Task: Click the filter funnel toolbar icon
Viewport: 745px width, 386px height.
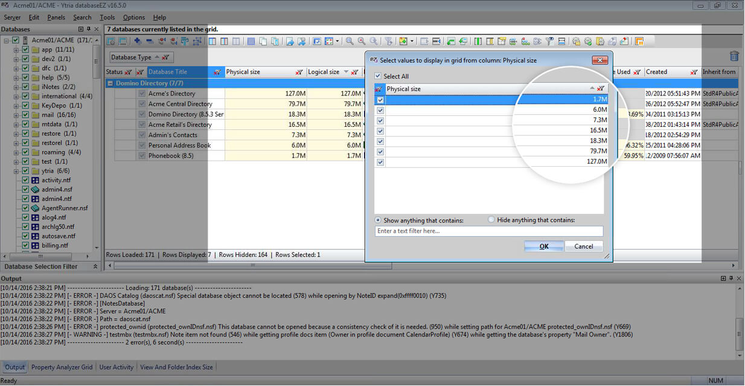Action: click(389, 41)
